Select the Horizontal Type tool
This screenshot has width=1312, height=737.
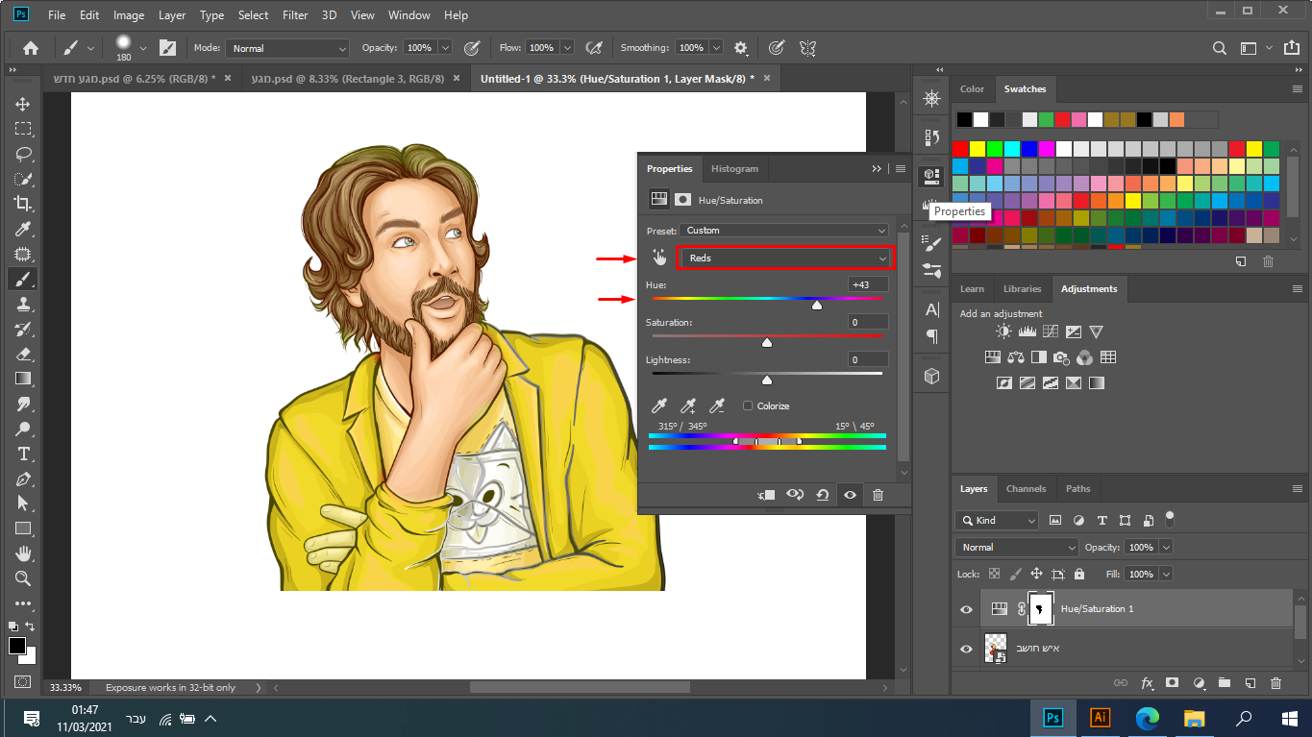pyautogui.click(x=23, y=454)
